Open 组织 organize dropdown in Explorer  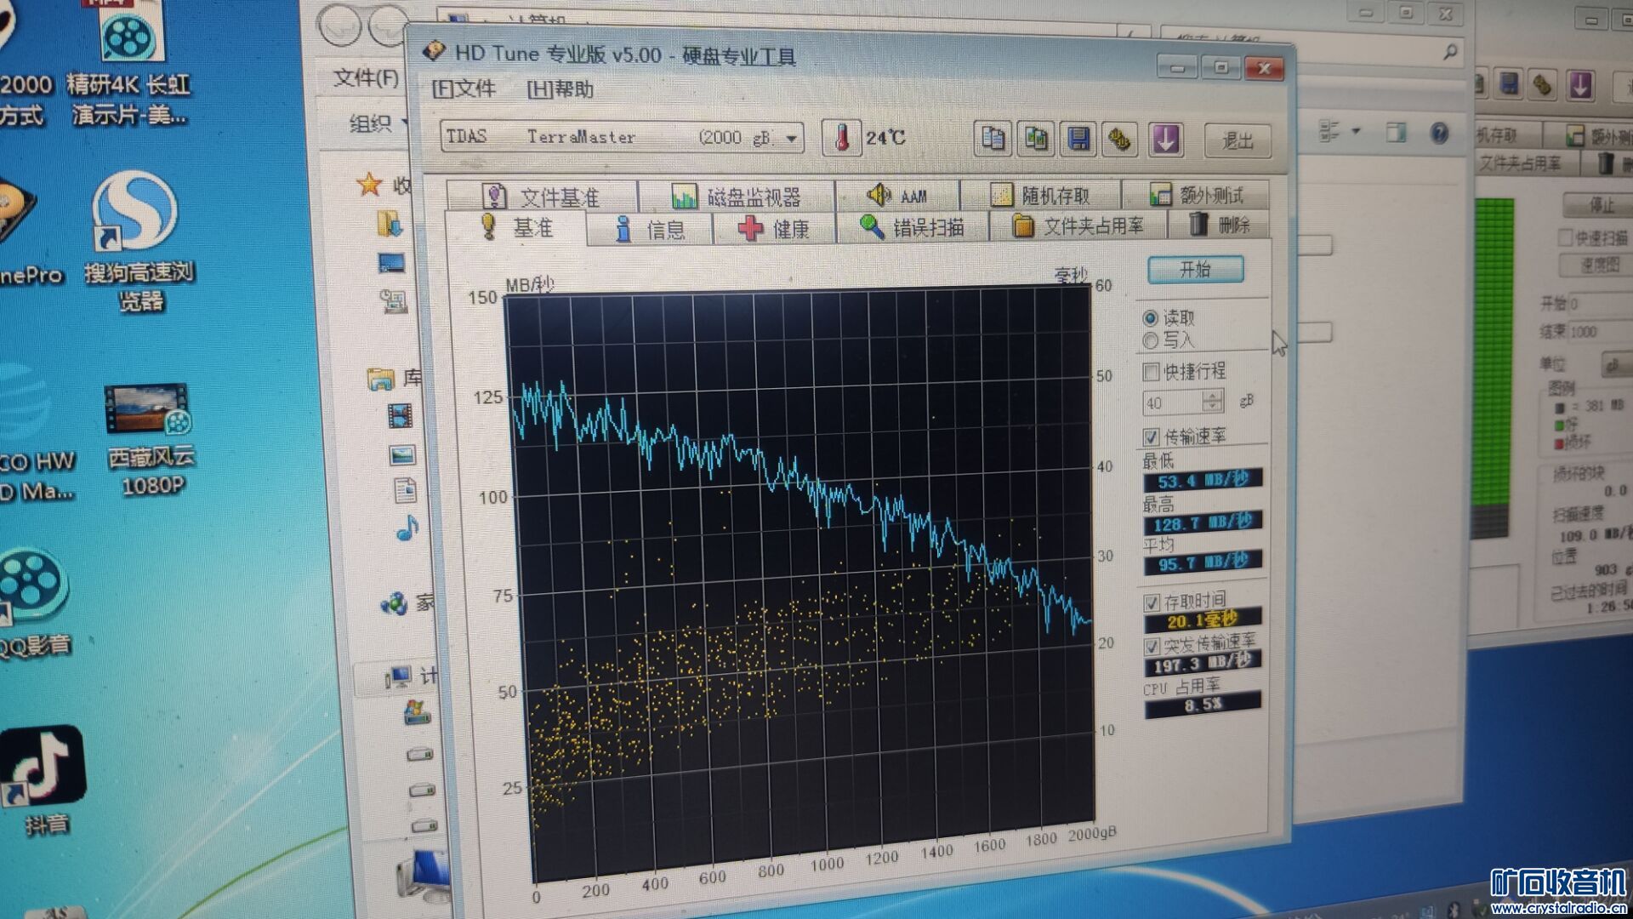click(x=378, y=124)
